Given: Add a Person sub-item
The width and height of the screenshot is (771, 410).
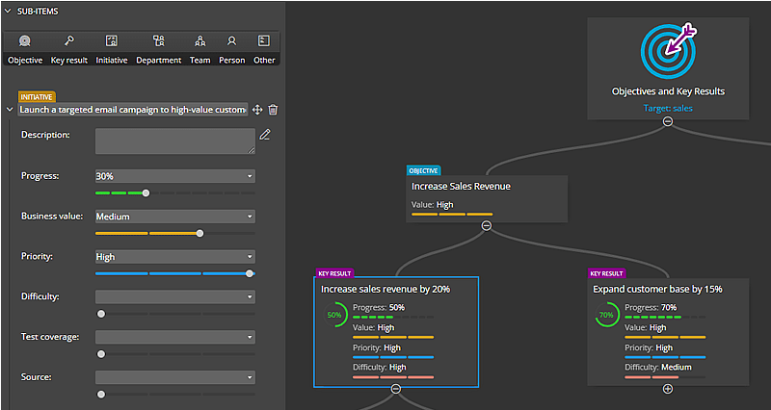Looking at the screenshot, I should click(x=231, y=49).
